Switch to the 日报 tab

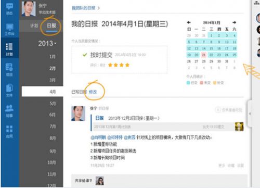click(x=51, y=26)
